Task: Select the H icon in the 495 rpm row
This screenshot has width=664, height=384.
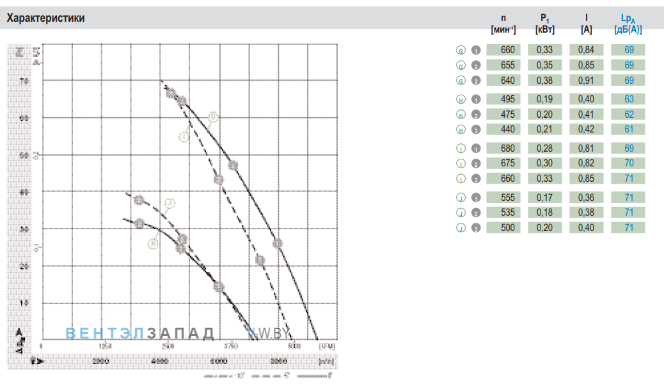Action: pyautogui.click(x=461, y=100)
